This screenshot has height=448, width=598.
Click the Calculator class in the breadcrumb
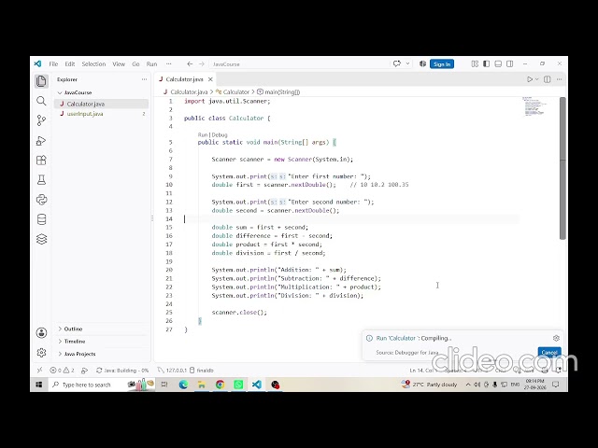(x=235, y=91)
